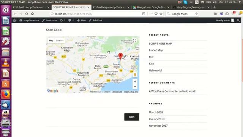Open Ubuntu Software from the dock
243x137 pixels.
click(x=6, y=84)
